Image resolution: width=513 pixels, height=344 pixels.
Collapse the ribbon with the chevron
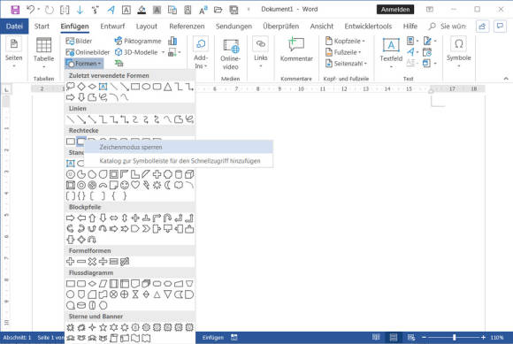point(506,79)
